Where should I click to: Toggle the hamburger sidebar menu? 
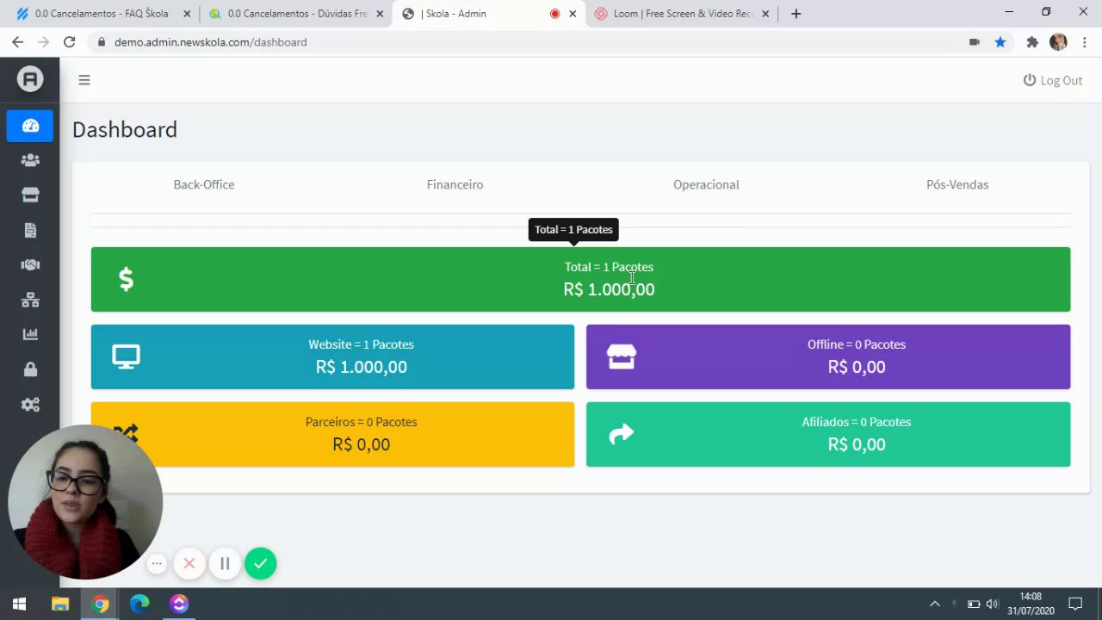pyautogui.click(x=84, y=80)
